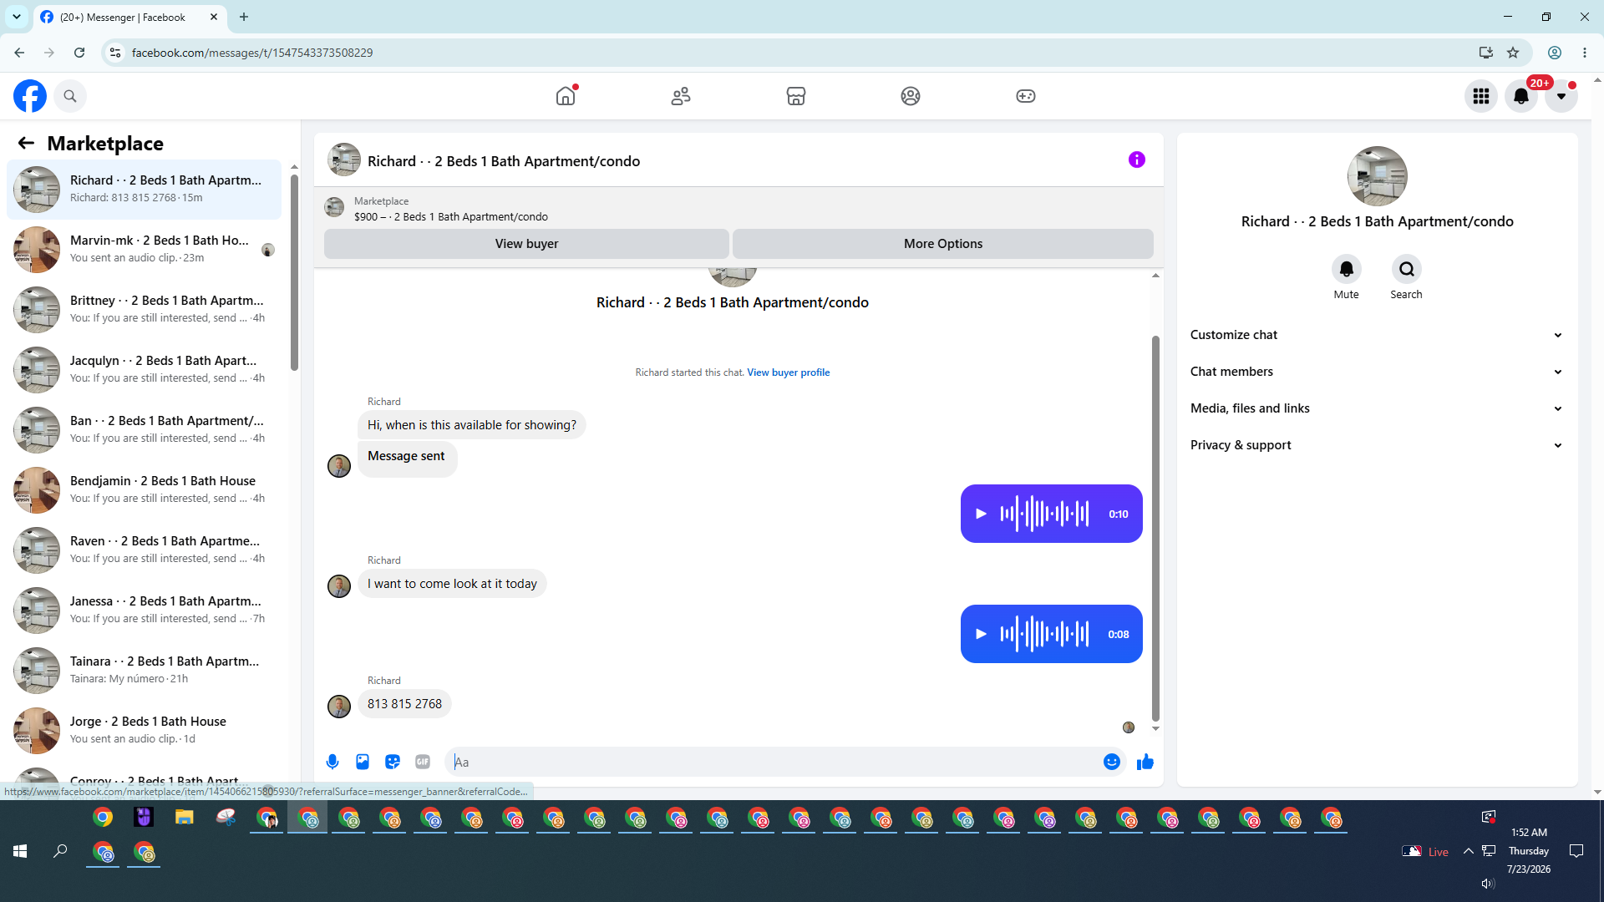Open the Gaming controller icon
The width and height of the screenshot is (1604, 902).
click(x=1026, y=96)
